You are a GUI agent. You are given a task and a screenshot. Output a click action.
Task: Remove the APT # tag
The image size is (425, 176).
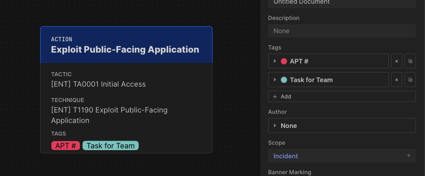coord(396,61)
